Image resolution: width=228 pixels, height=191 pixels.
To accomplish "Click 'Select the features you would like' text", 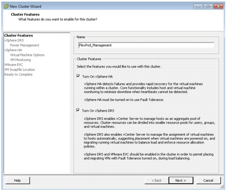I will 119,67.
